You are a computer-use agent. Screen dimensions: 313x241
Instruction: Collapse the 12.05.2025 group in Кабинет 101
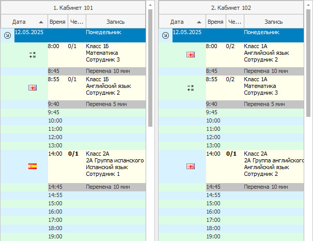[x=7, y=35]
